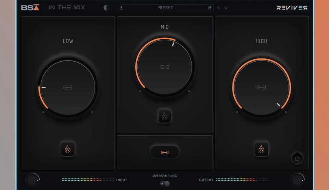Click the output gain knob
The height and width of the screenshot is (190, 329).
[x=297, y=180]
